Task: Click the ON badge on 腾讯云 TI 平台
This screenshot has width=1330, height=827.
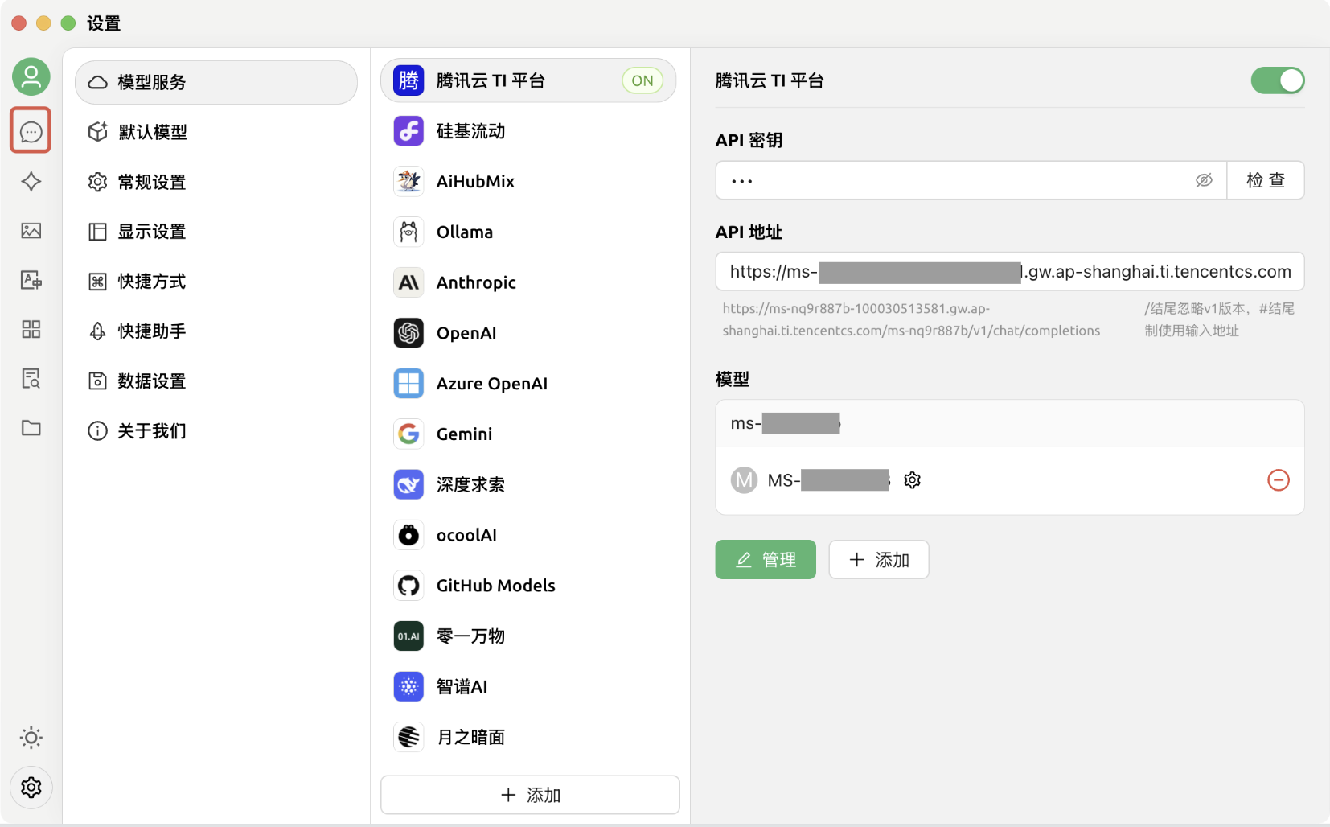Action: click(642, 80)
